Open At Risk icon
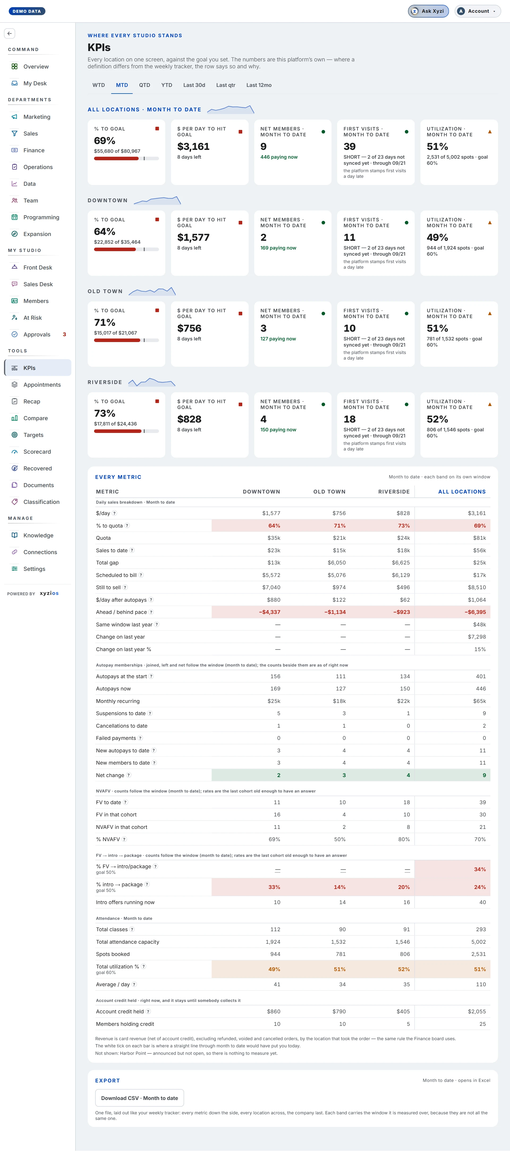Viewport: 510px width, 1151px height. click(x=14, y=318)
